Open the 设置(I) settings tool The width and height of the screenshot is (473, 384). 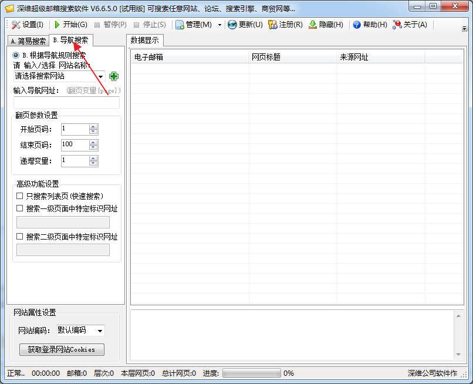point(28,25)
